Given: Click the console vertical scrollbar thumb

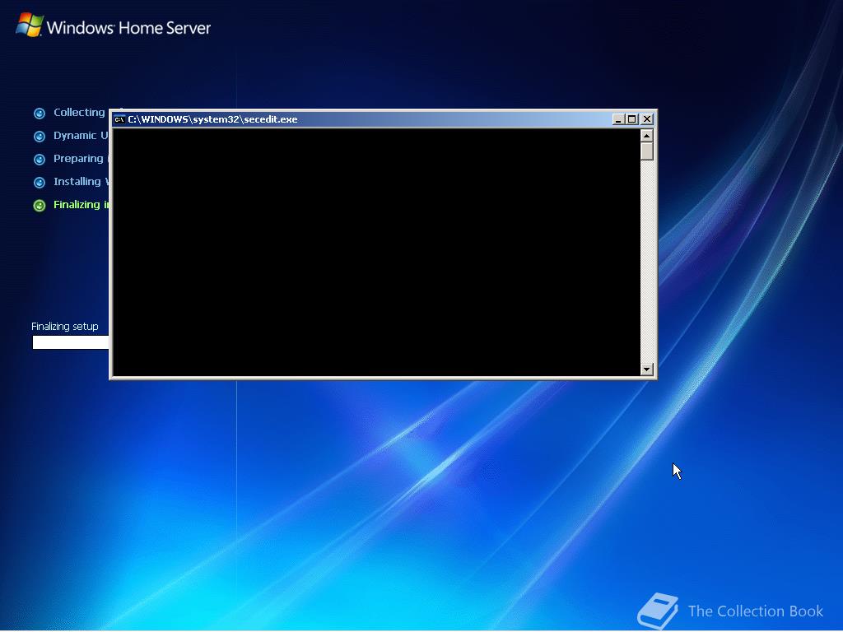Looking at the screenshot, I should coord(647,151).
